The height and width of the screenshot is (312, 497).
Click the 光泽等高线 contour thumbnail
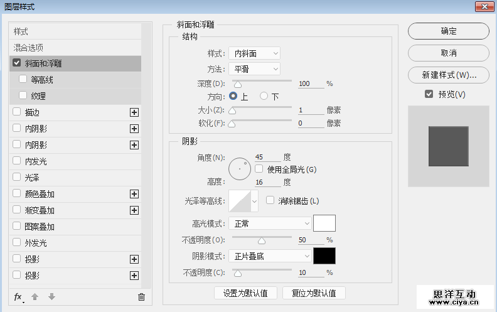(239, 201)
